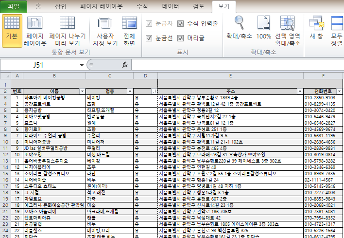Open filter dropdown for 이름 column

tap(82, 92)
